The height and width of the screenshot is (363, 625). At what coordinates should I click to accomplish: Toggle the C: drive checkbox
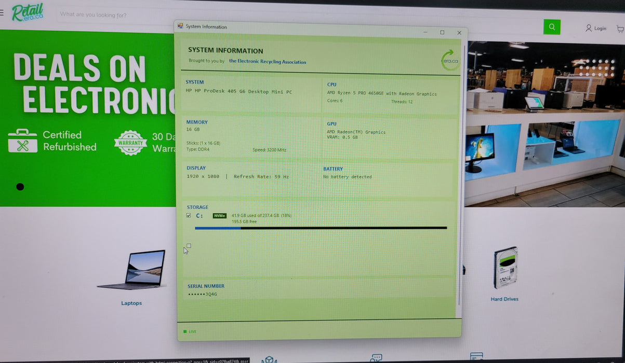point(189,215)
